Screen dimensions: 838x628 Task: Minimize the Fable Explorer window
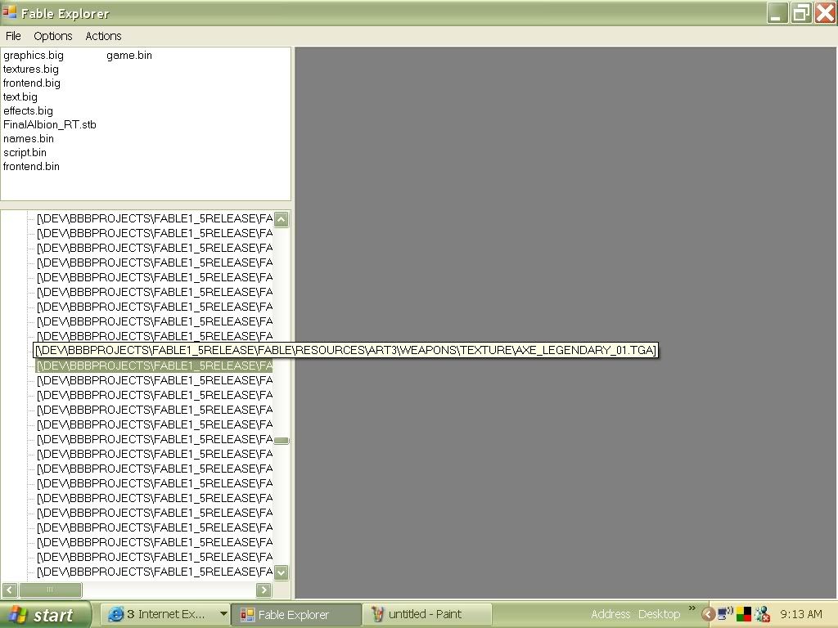pyautogui.click(x=777, y=13)
